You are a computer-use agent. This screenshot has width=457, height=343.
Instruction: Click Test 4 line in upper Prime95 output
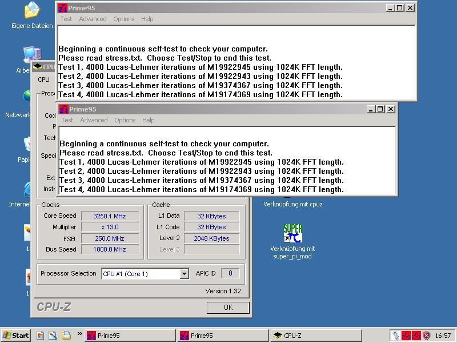coord(201,95)
